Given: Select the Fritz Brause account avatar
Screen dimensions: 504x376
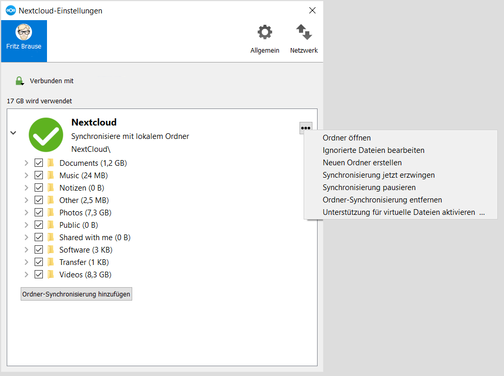Looking at the screenshot, I should click(x=24, y=32).
